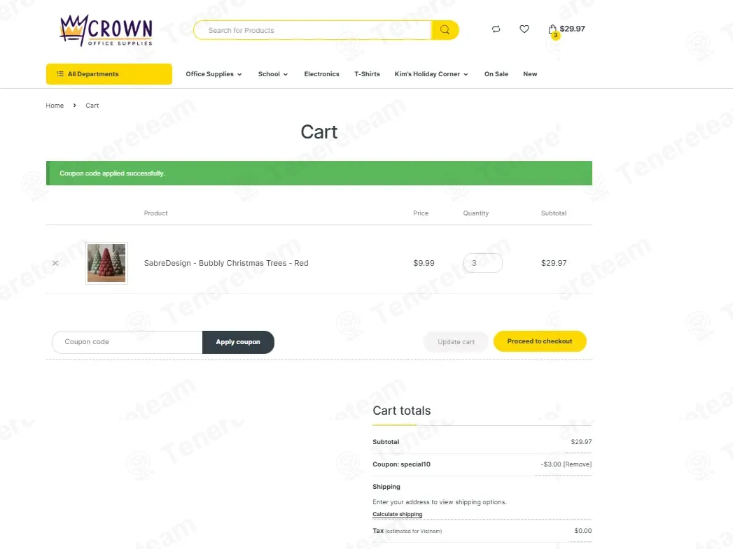733x549 pixels.
Task: Click the Apply coupon button
Action: (x=238, y=342)
